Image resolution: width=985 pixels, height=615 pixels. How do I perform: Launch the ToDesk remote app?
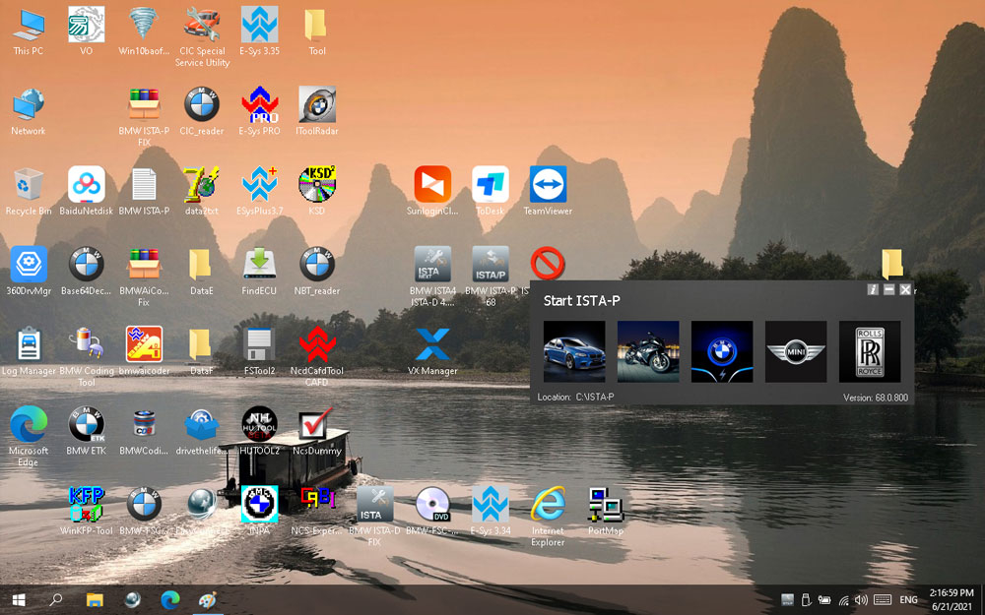pos(490,185)
